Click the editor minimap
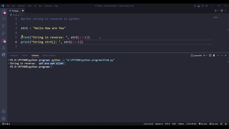This screenshot has height=129, width=229. [x=216, y=18]
